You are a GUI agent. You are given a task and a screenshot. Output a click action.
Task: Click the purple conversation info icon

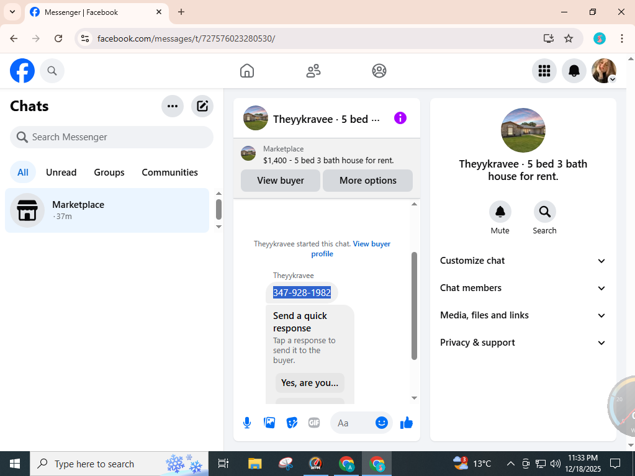(400, 118)
